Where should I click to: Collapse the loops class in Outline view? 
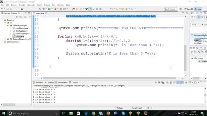(x=192, y=58)
